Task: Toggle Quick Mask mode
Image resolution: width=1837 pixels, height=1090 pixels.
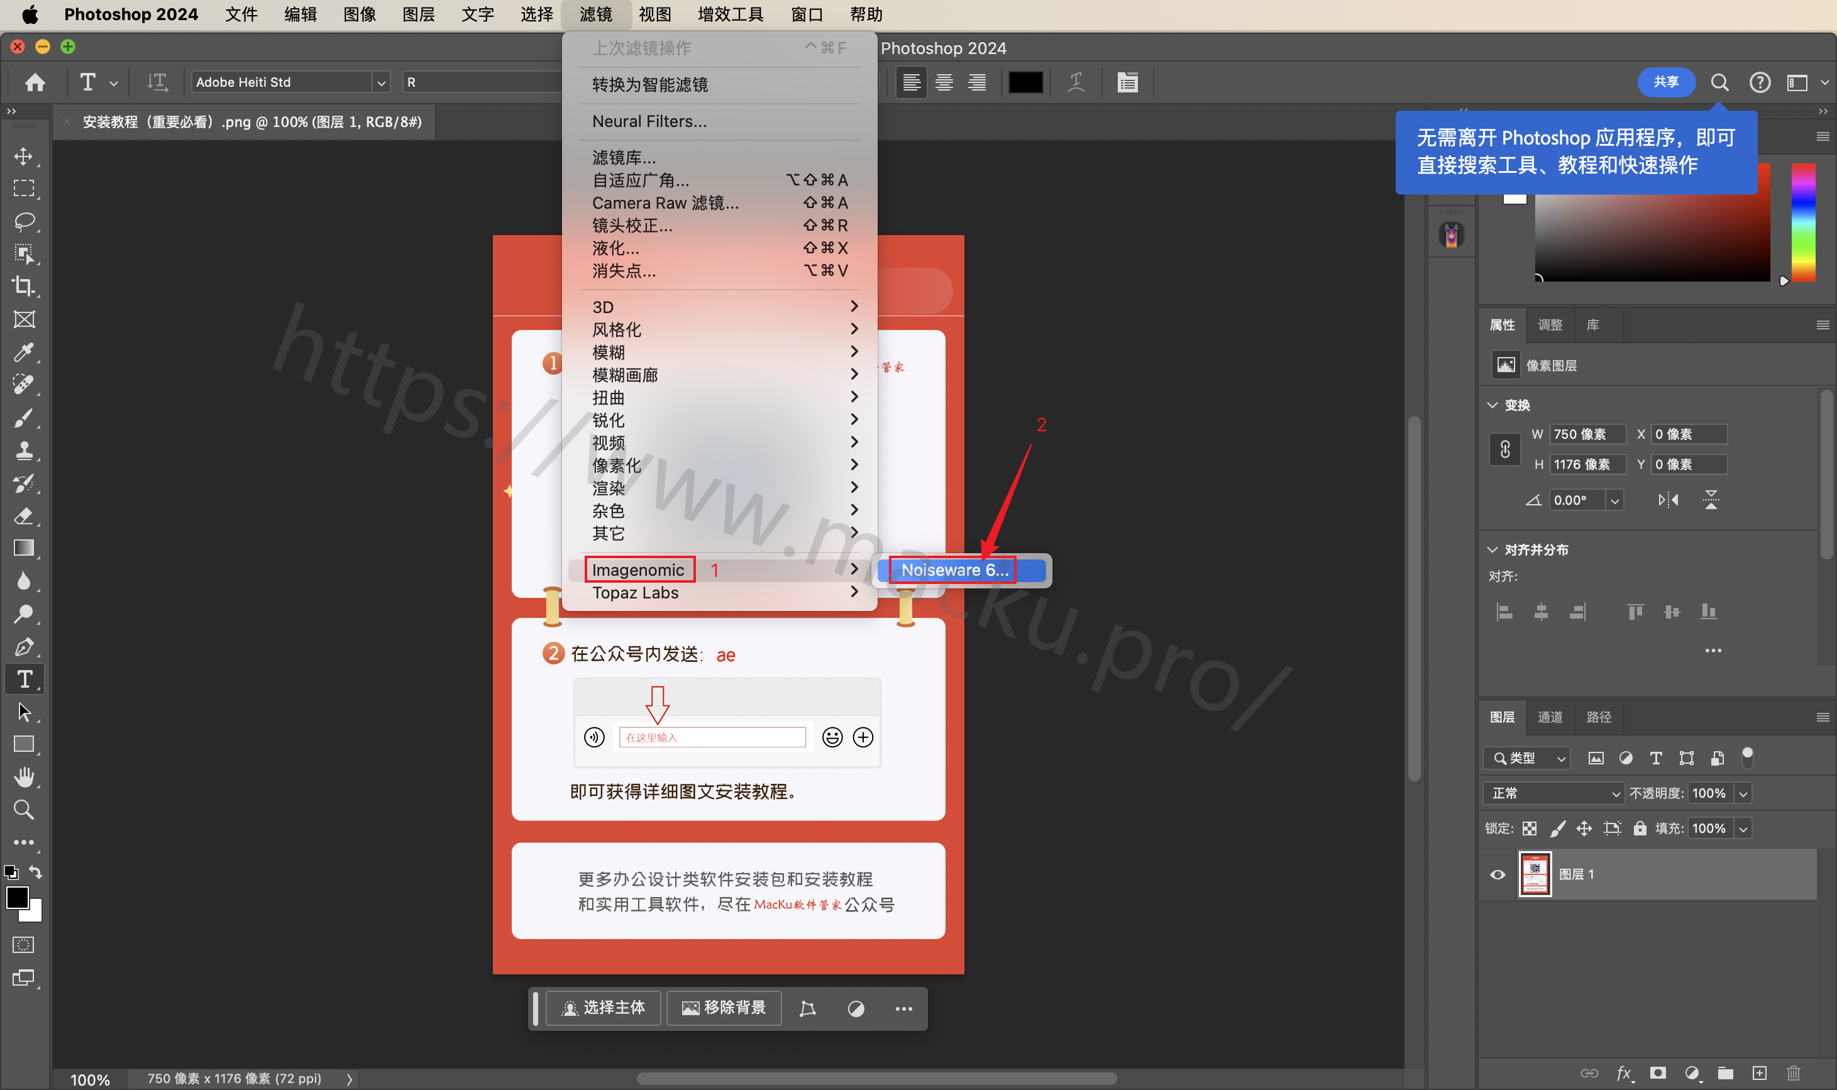Action: (23, 945)
